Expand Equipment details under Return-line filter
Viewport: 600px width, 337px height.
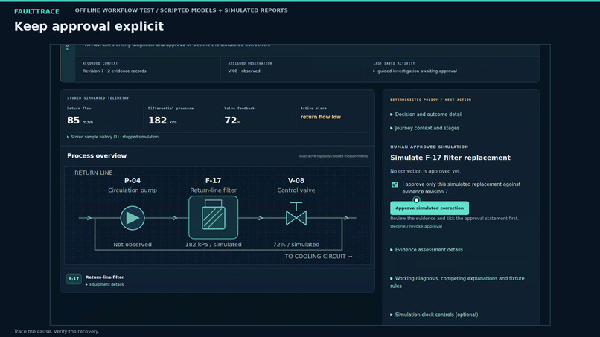104,285
